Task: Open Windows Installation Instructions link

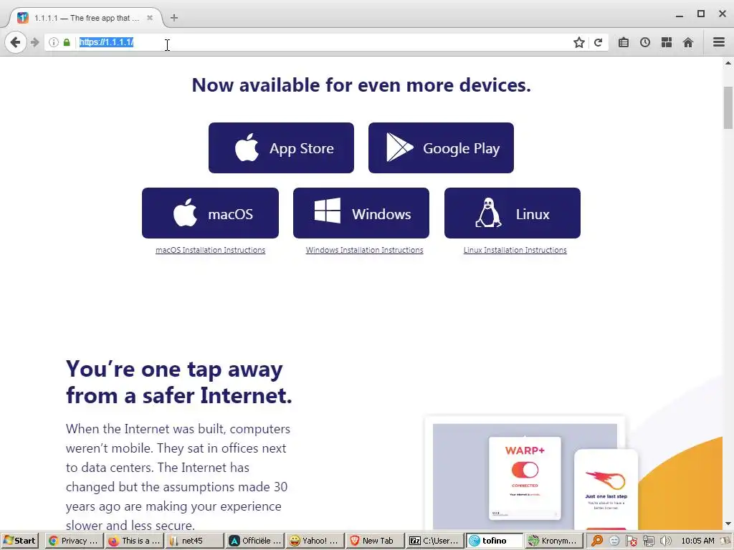Action: tap(364, 250)
